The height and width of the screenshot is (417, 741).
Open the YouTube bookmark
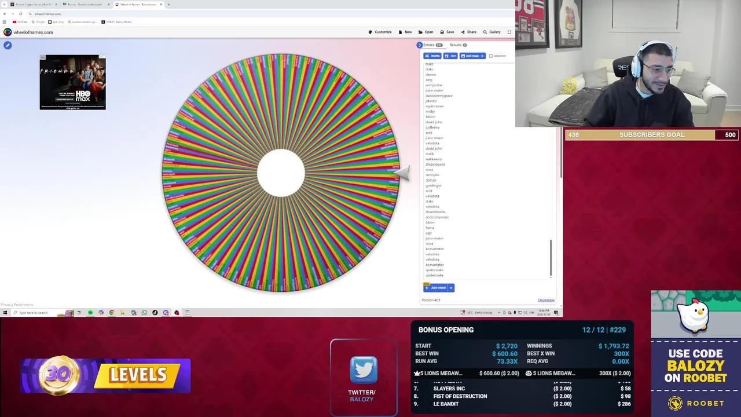coord(20,22)
